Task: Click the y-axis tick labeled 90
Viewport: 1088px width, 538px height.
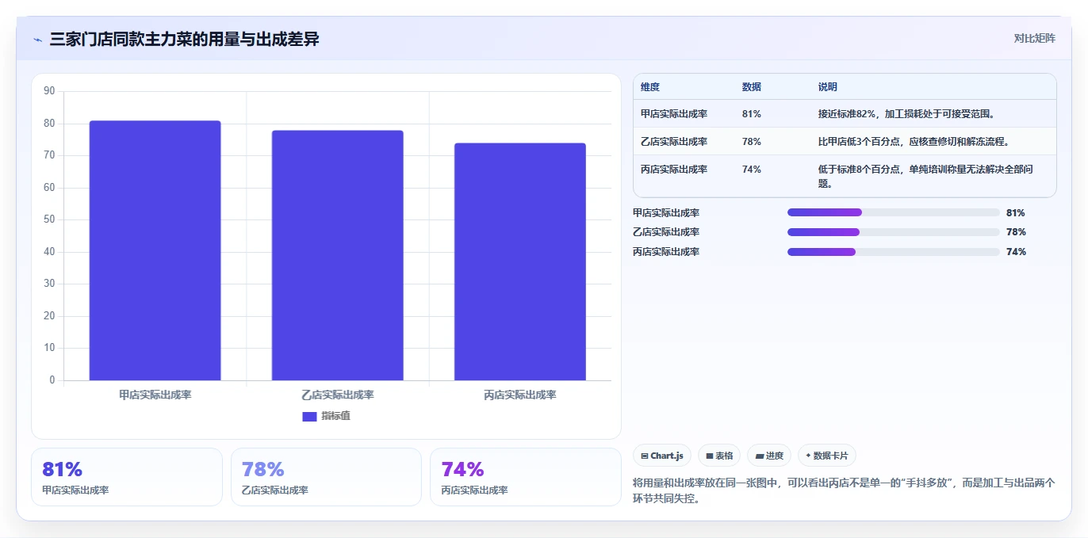Action: [x=49, y=91]
